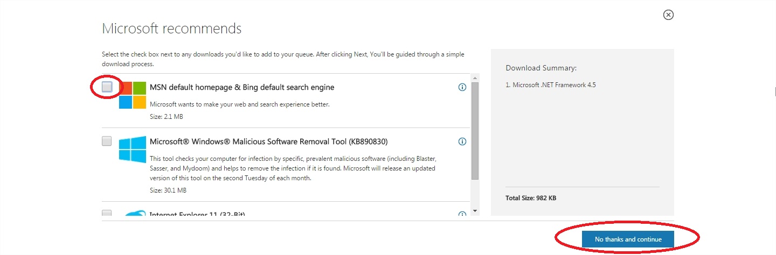Close the Microsoft recommends dialog
This screenshot has height=255, width=776.
click(x=668, y=15)
